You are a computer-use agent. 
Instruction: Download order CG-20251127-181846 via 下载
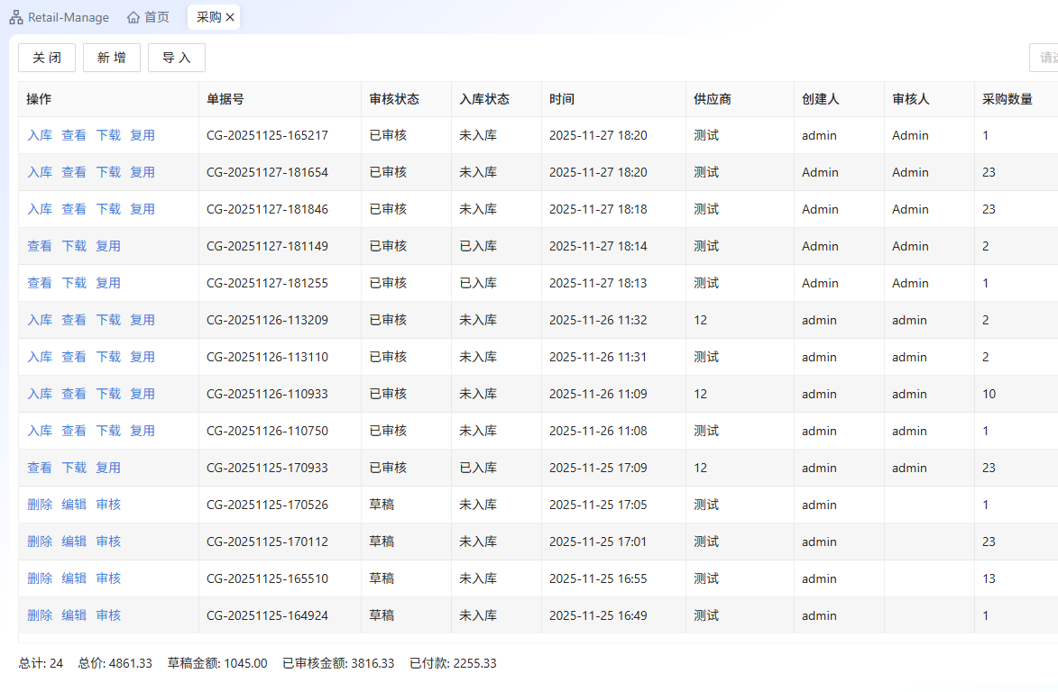[108, 209]
